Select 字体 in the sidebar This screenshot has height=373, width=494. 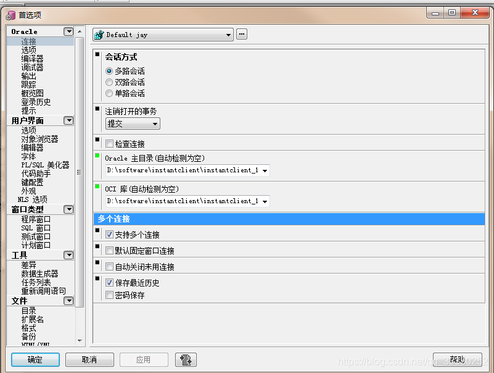click(28, 156)
